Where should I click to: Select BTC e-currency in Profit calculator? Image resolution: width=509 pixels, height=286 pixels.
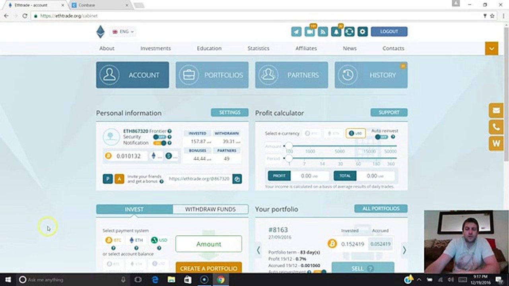point(311,133)
